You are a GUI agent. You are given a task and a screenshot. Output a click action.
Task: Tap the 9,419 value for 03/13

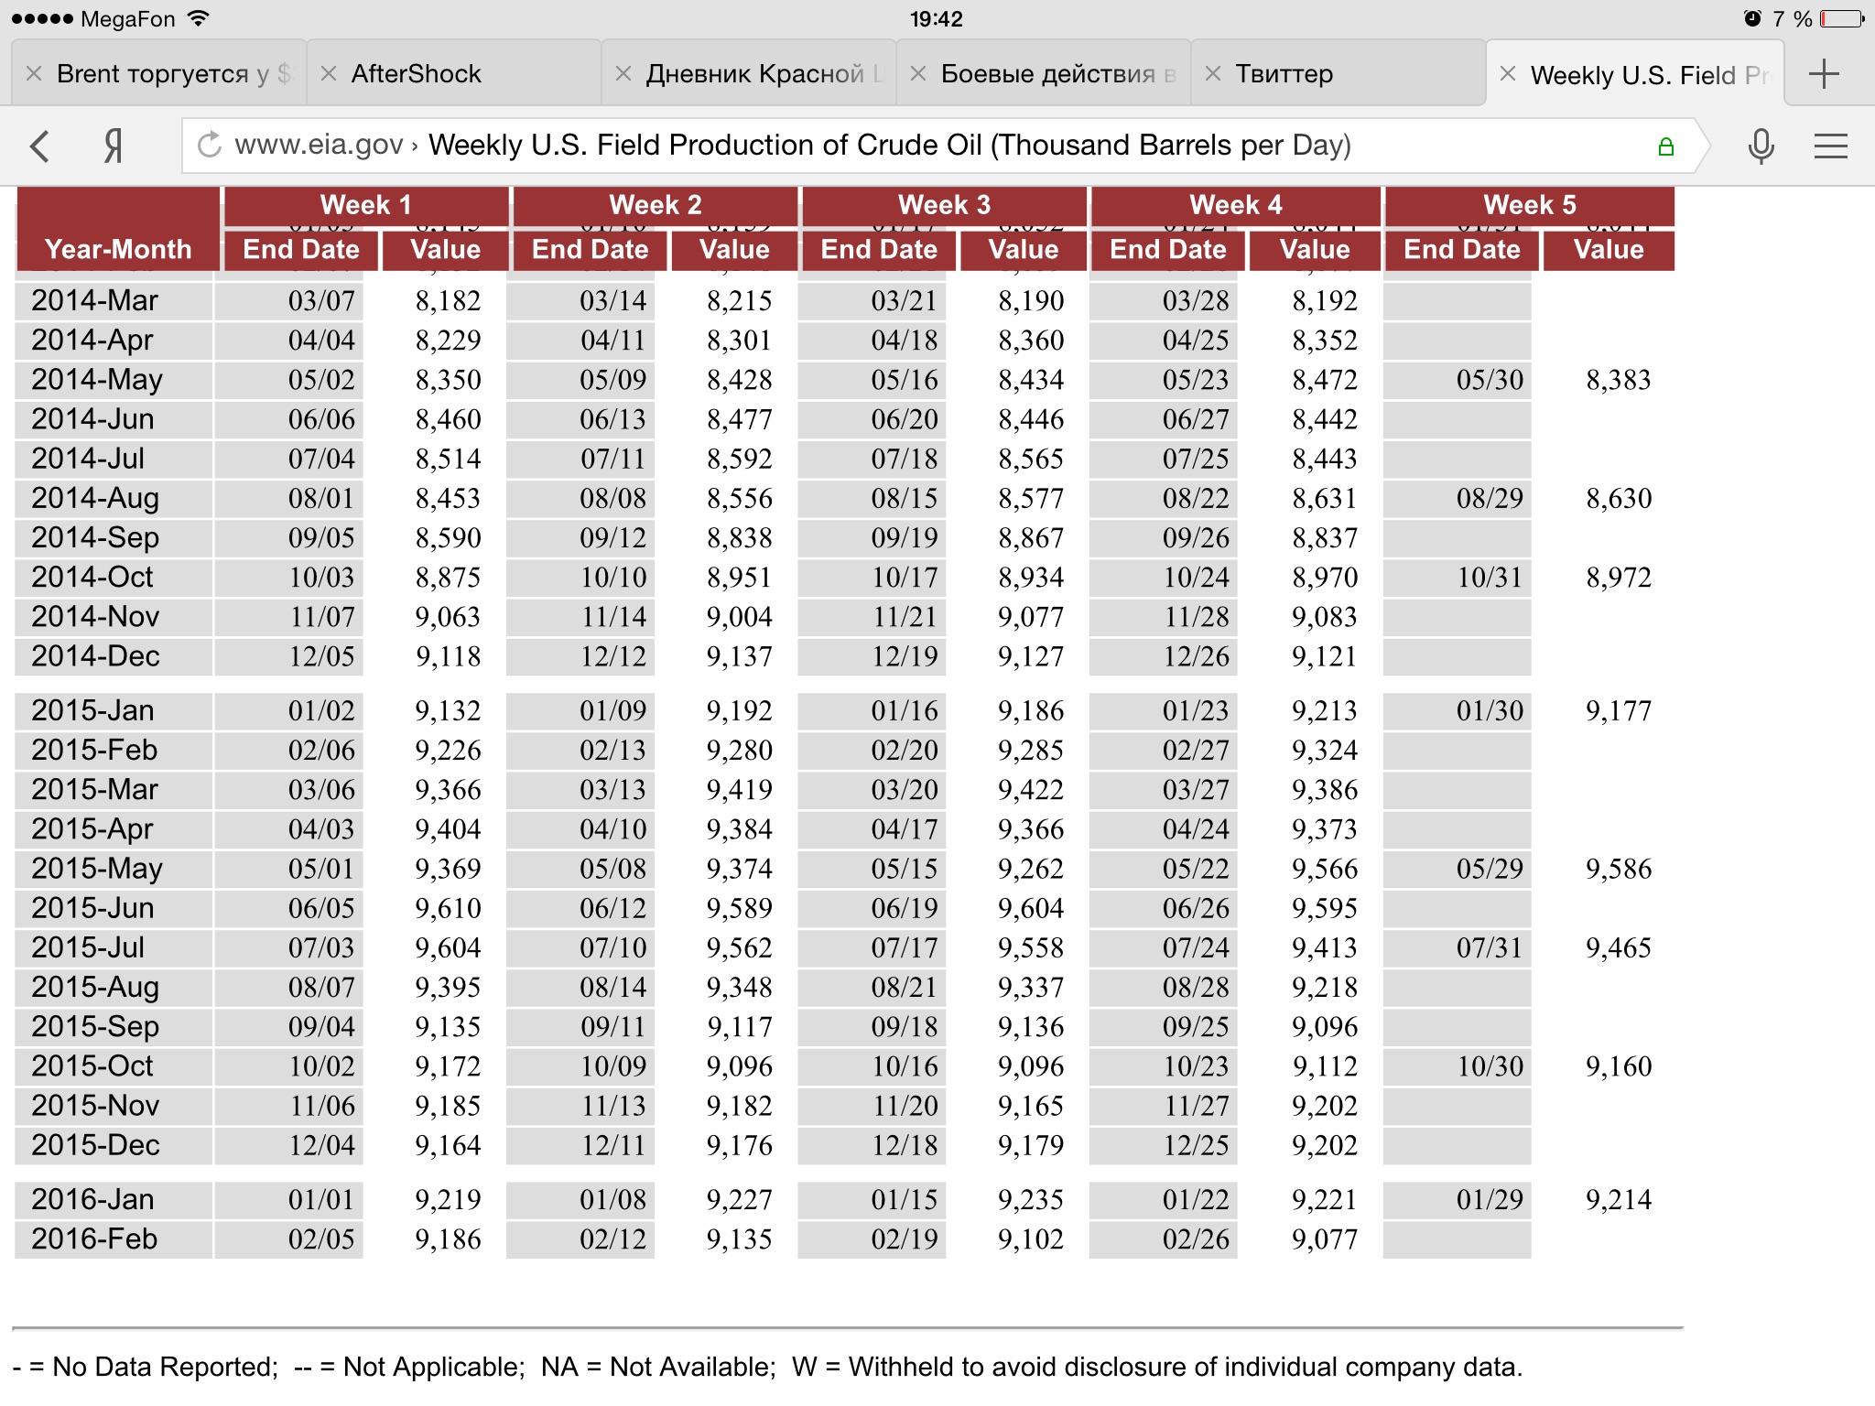739,790
